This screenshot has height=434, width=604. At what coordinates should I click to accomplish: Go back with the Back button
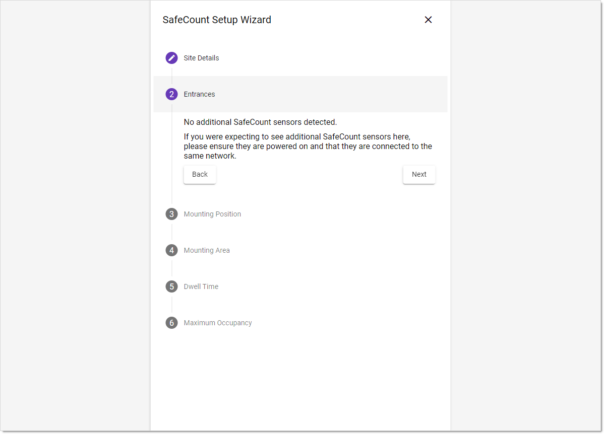pyautogui.click(x=200, y=175)
